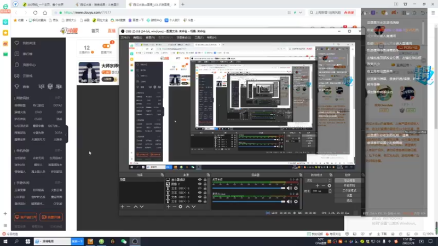This screenshot has width=438, height=246.
Task: Open the 文件(F) menu in OBS
Action: point(125,37)
